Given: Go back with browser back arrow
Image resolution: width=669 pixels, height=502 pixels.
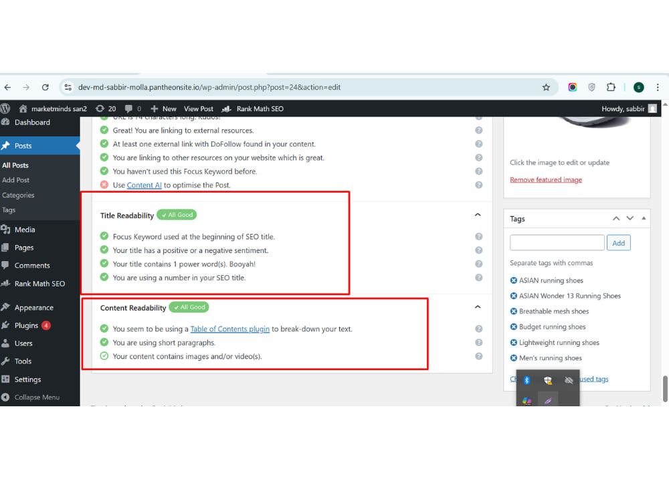Looking at the screenshot, I should [x=7, y=88].
